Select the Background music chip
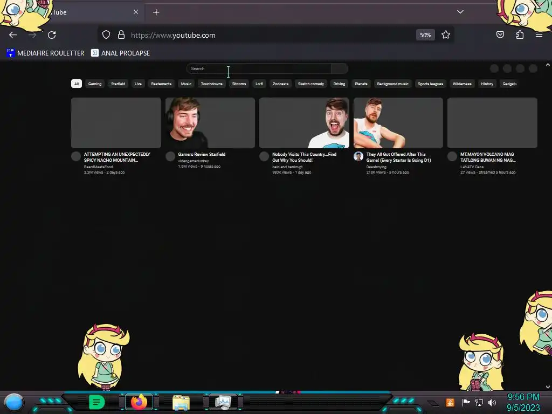The width and height of the screenshot is (552, 414). 392,84
